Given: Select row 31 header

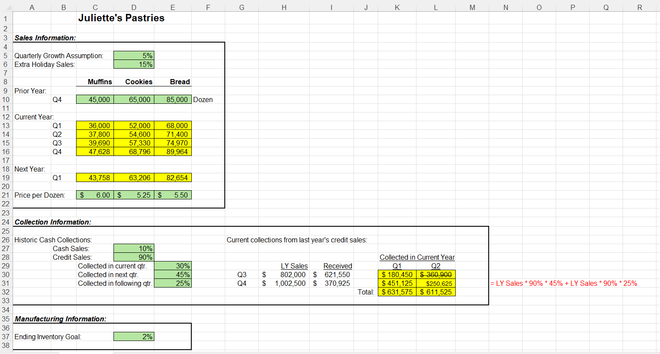Looking at the screenshot, I should click(x=5, y=283).
